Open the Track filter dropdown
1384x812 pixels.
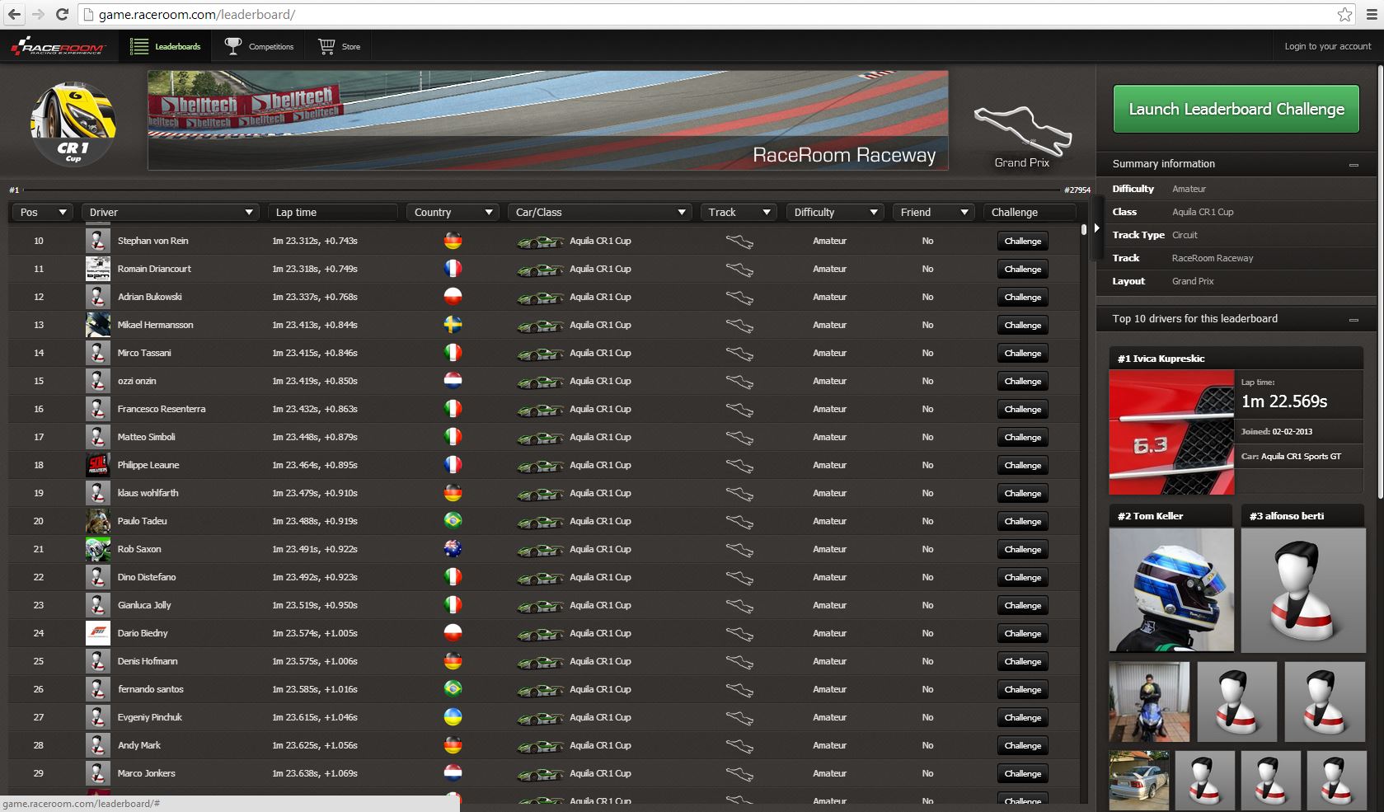point(738,213)
